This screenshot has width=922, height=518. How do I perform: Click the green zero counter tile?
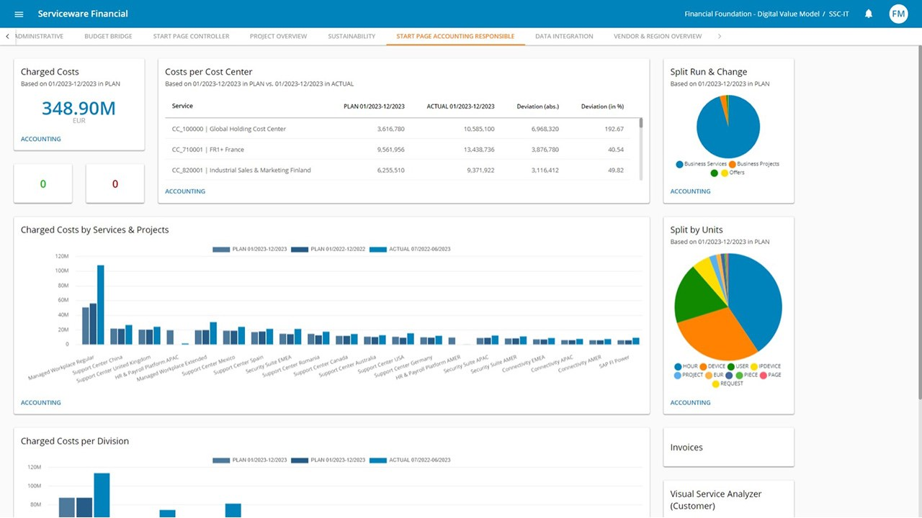coord(42,184)
